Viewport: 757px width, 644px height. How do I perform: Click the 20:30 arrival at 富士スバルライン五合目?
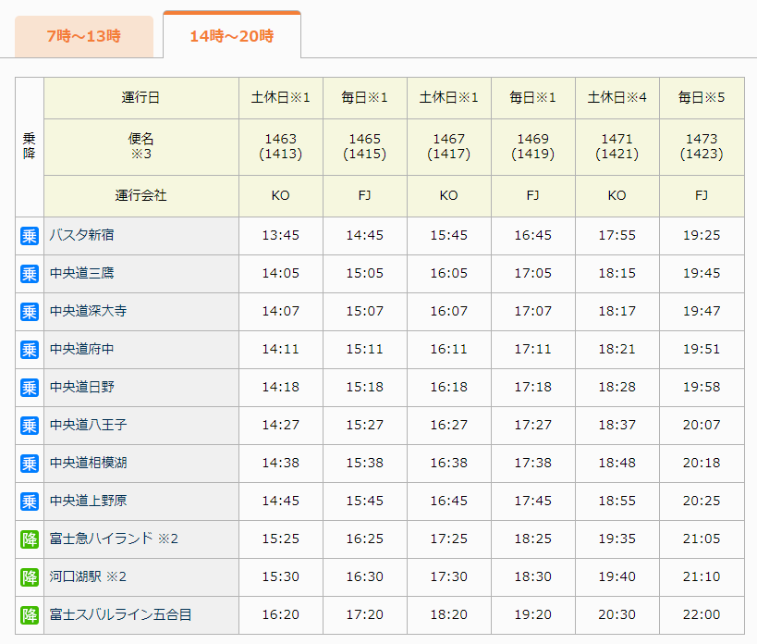[x=617, y=615]
